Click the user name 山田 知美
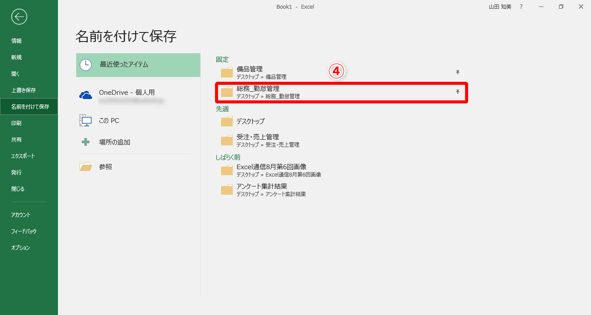This screenshot has width=591, height=315. (500, 6)
